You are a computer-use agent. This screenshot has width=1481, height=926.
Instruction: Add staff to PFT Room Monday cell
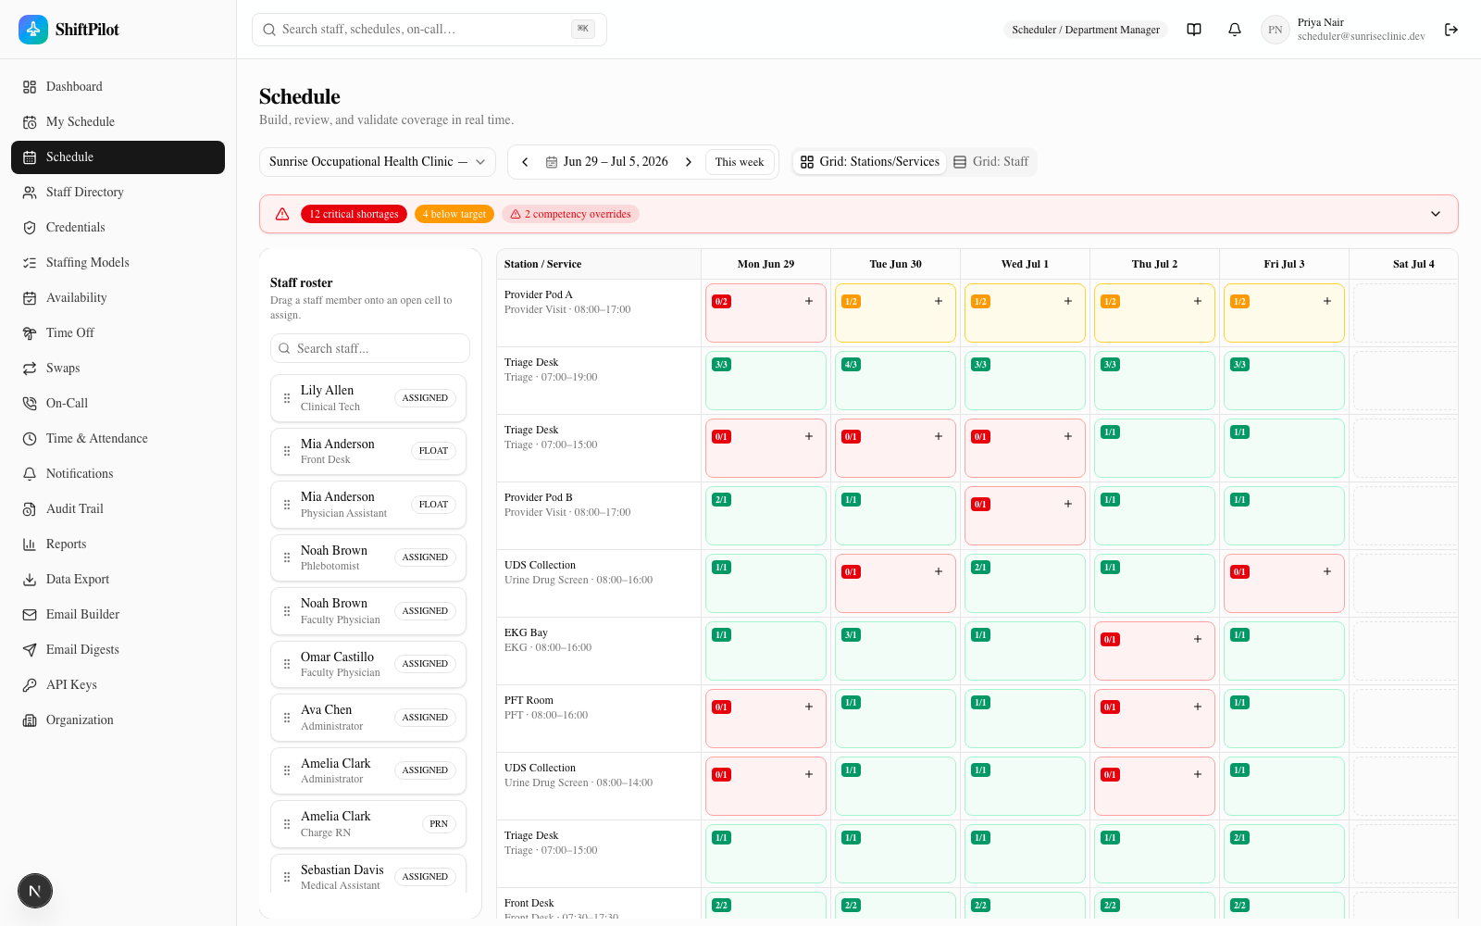click(x=809, y=707)
